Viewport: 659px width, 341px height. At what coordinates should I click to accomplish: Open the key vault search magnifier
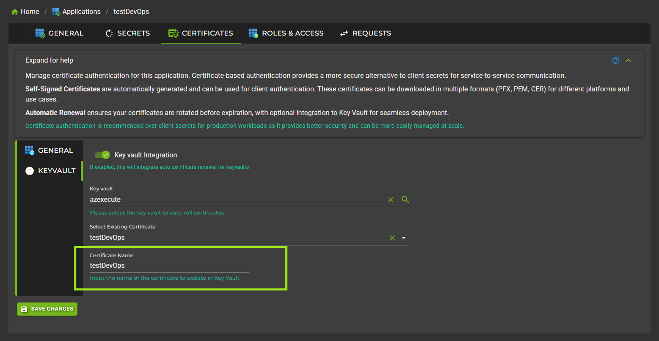click(x=405, y=199)
